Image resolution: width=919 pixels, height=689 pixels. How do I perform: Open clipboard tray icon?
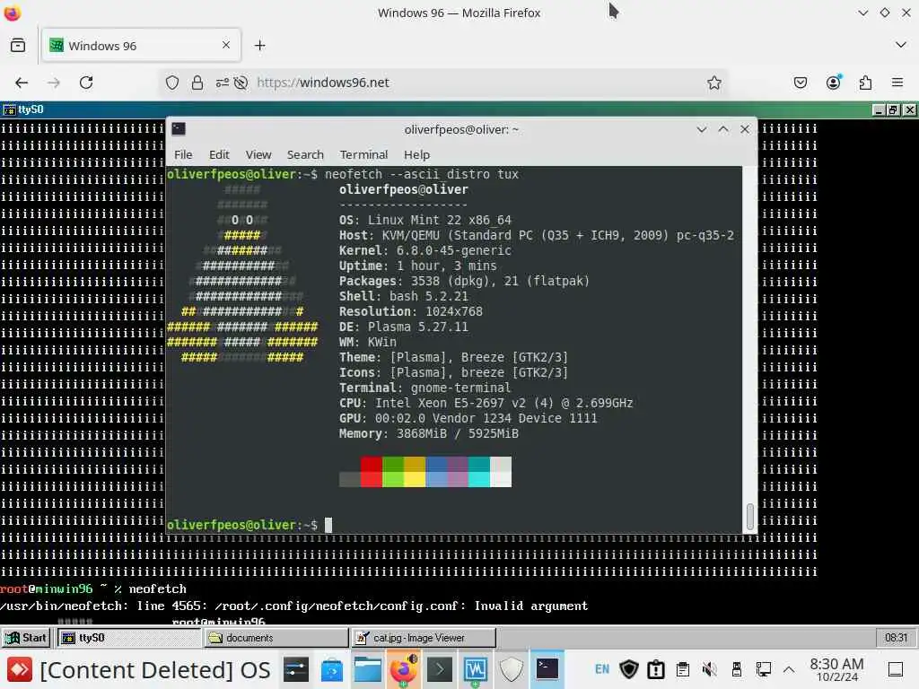tap(682, 669)
